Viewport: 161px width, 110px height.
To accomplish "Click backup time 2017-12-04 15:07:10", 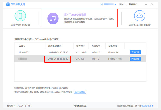I will [58, 52].
